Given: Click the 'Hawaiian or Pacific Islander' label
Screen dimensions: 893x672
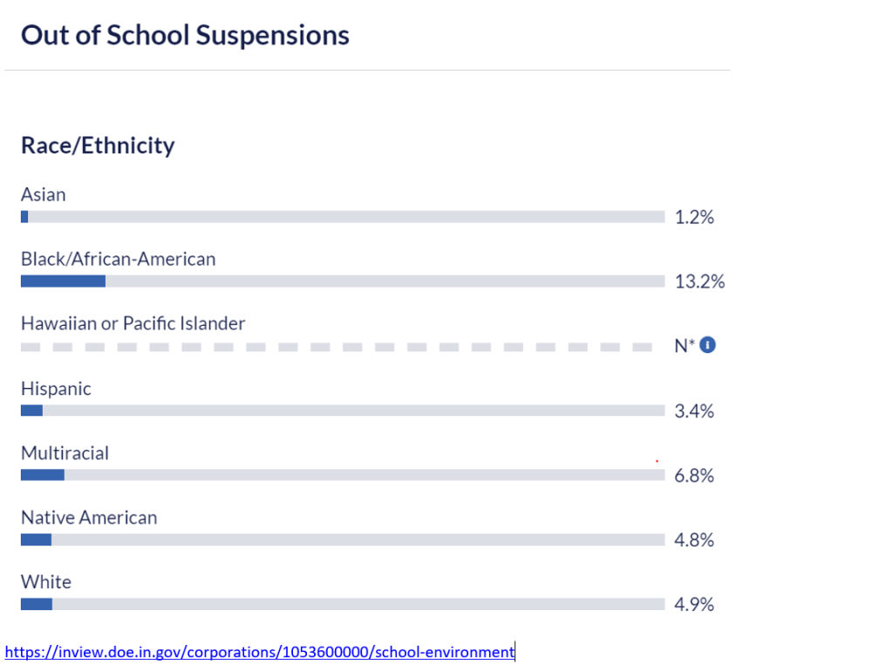Looking at the screenshot, I should click(133, 323).
